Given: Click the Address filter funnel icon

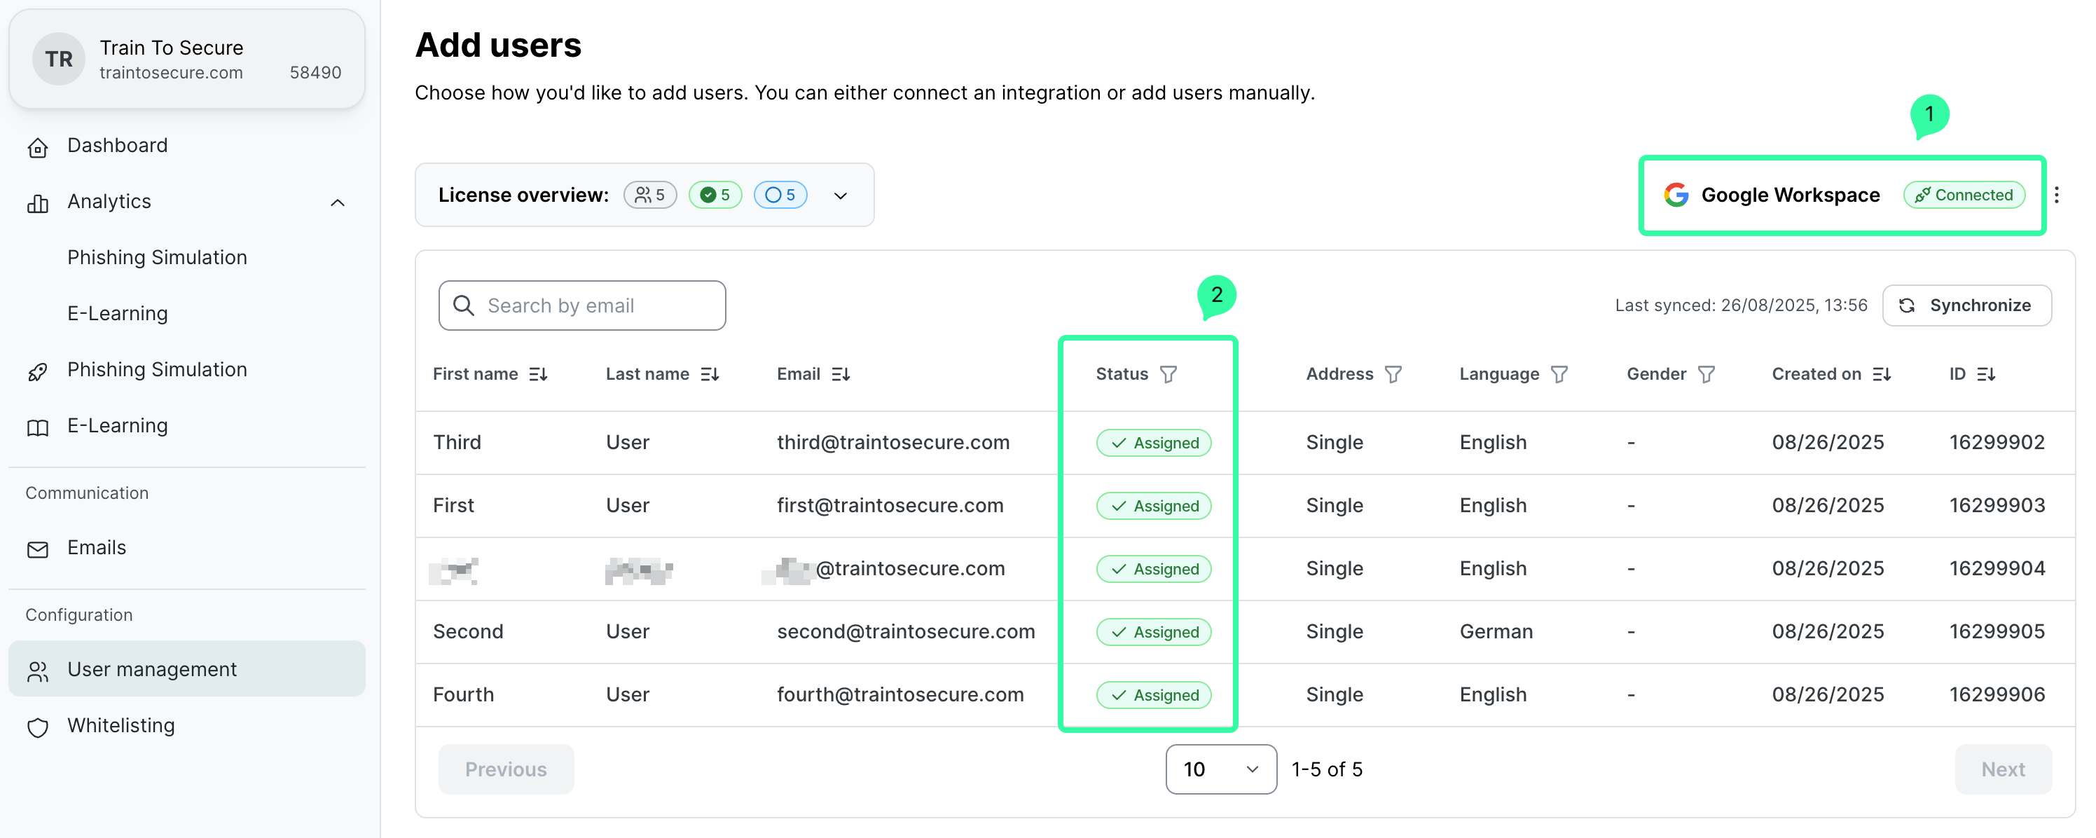Looking at the screenshot, I should click(1393, 374).
